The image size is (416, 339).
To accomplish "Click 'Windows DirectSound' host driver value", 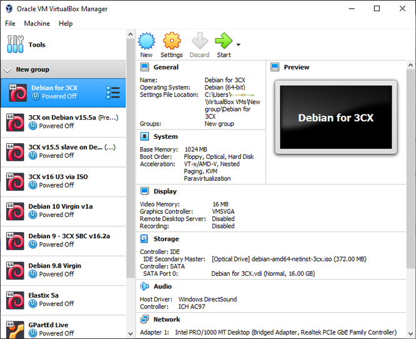I will point(207,299).
